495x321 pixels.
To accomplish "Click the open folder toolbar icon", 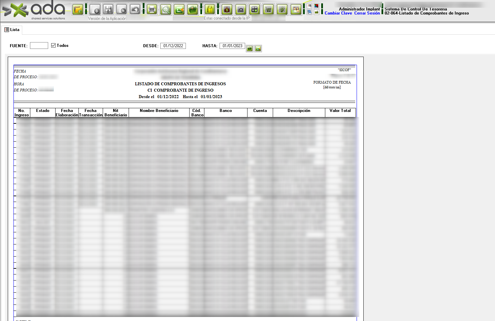I will coord(78,9).
